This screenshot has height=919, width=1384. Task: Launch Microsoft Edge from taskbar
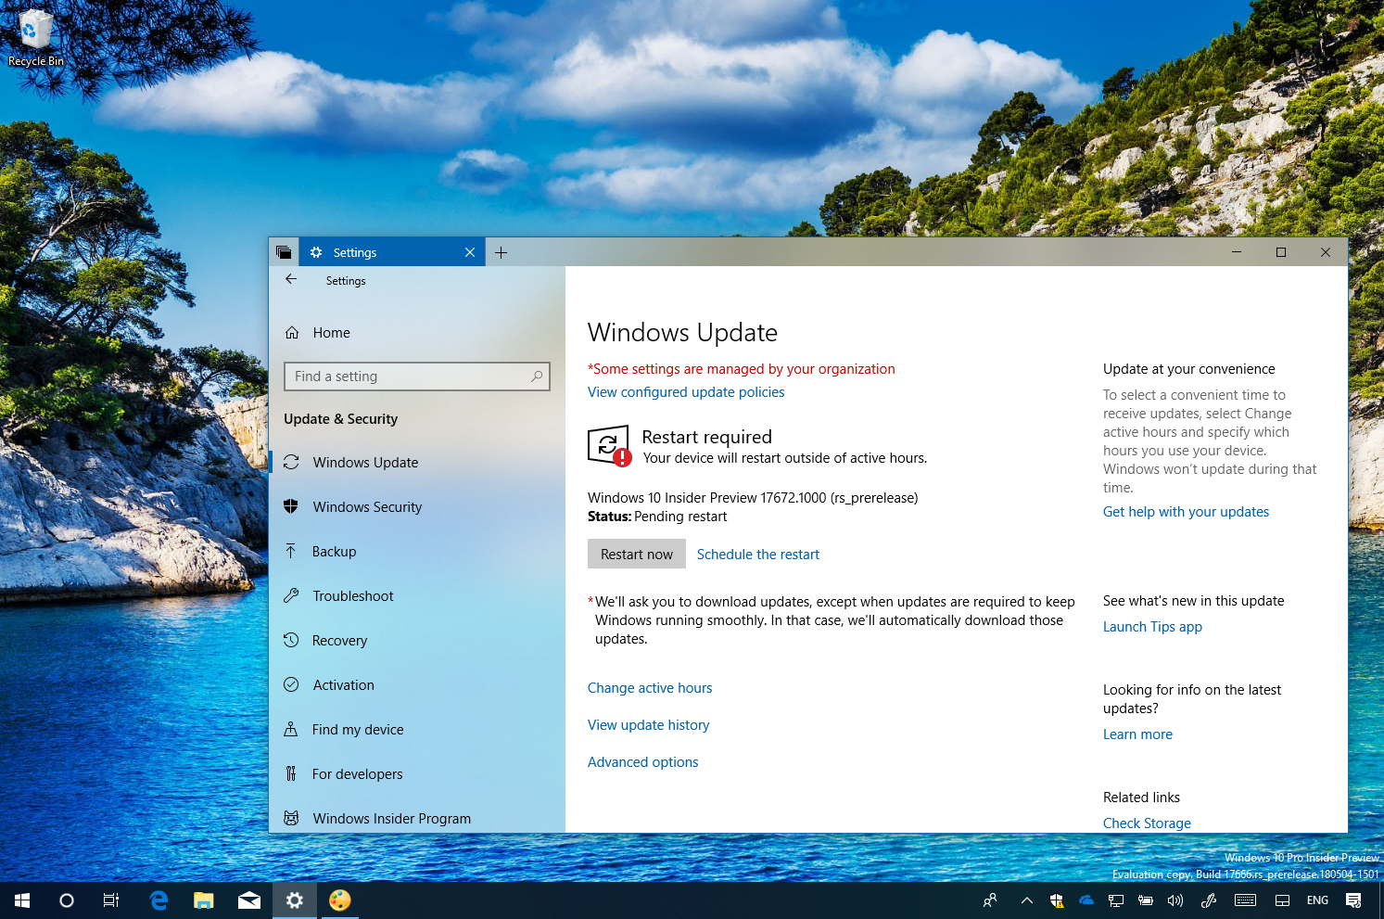(x=159, y=900)
